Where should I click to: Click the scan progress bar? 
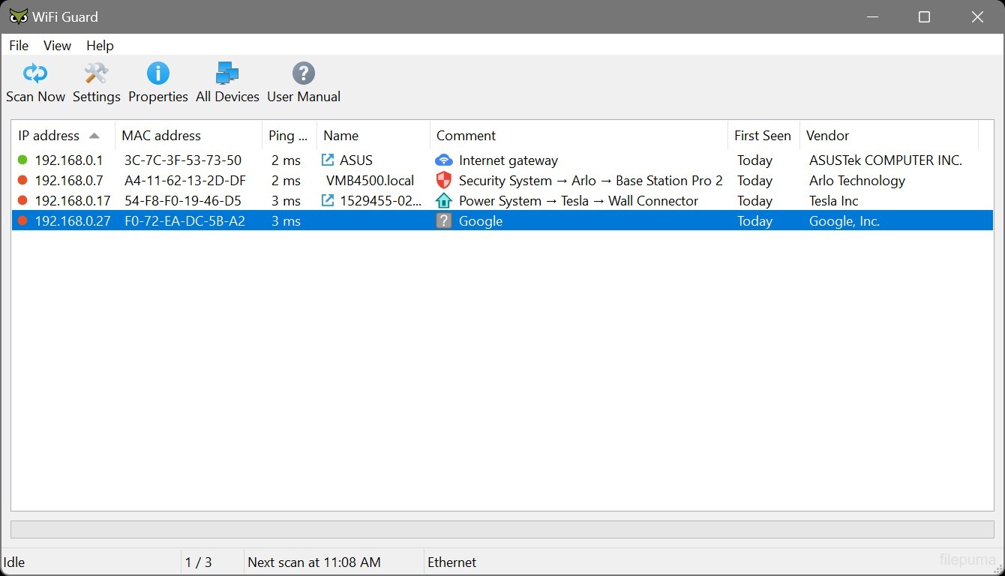[x=502, y=529]
